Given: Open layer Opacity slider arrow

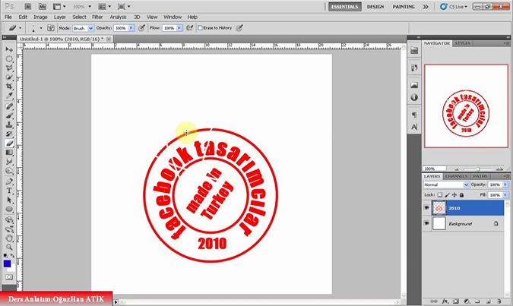Looking at the screenshot, I should (x=505, y=185).
